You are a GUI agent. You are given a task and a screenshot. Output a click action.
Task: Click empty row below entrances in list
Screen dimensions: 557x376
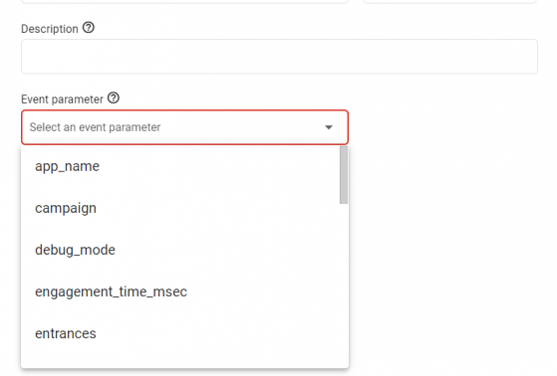[x=180, y=361]
